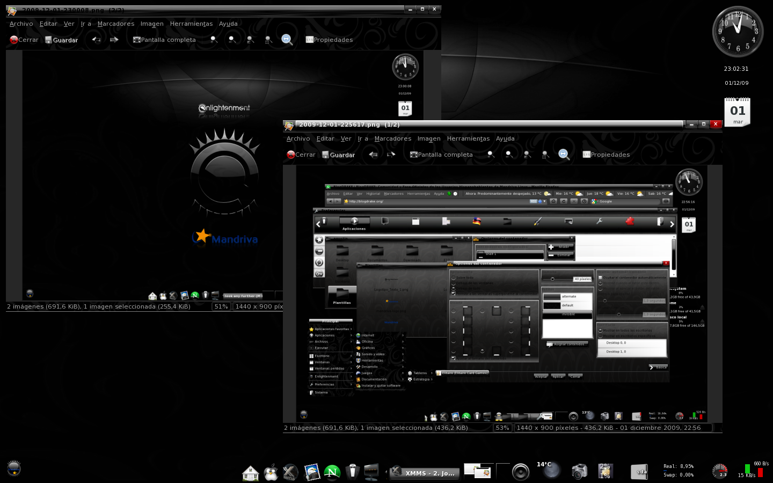Image resolution: width=773 pixels, height=483 pixels.
Task: Click Guardar in 230008.png window toolbar
Action: point(61,40)
